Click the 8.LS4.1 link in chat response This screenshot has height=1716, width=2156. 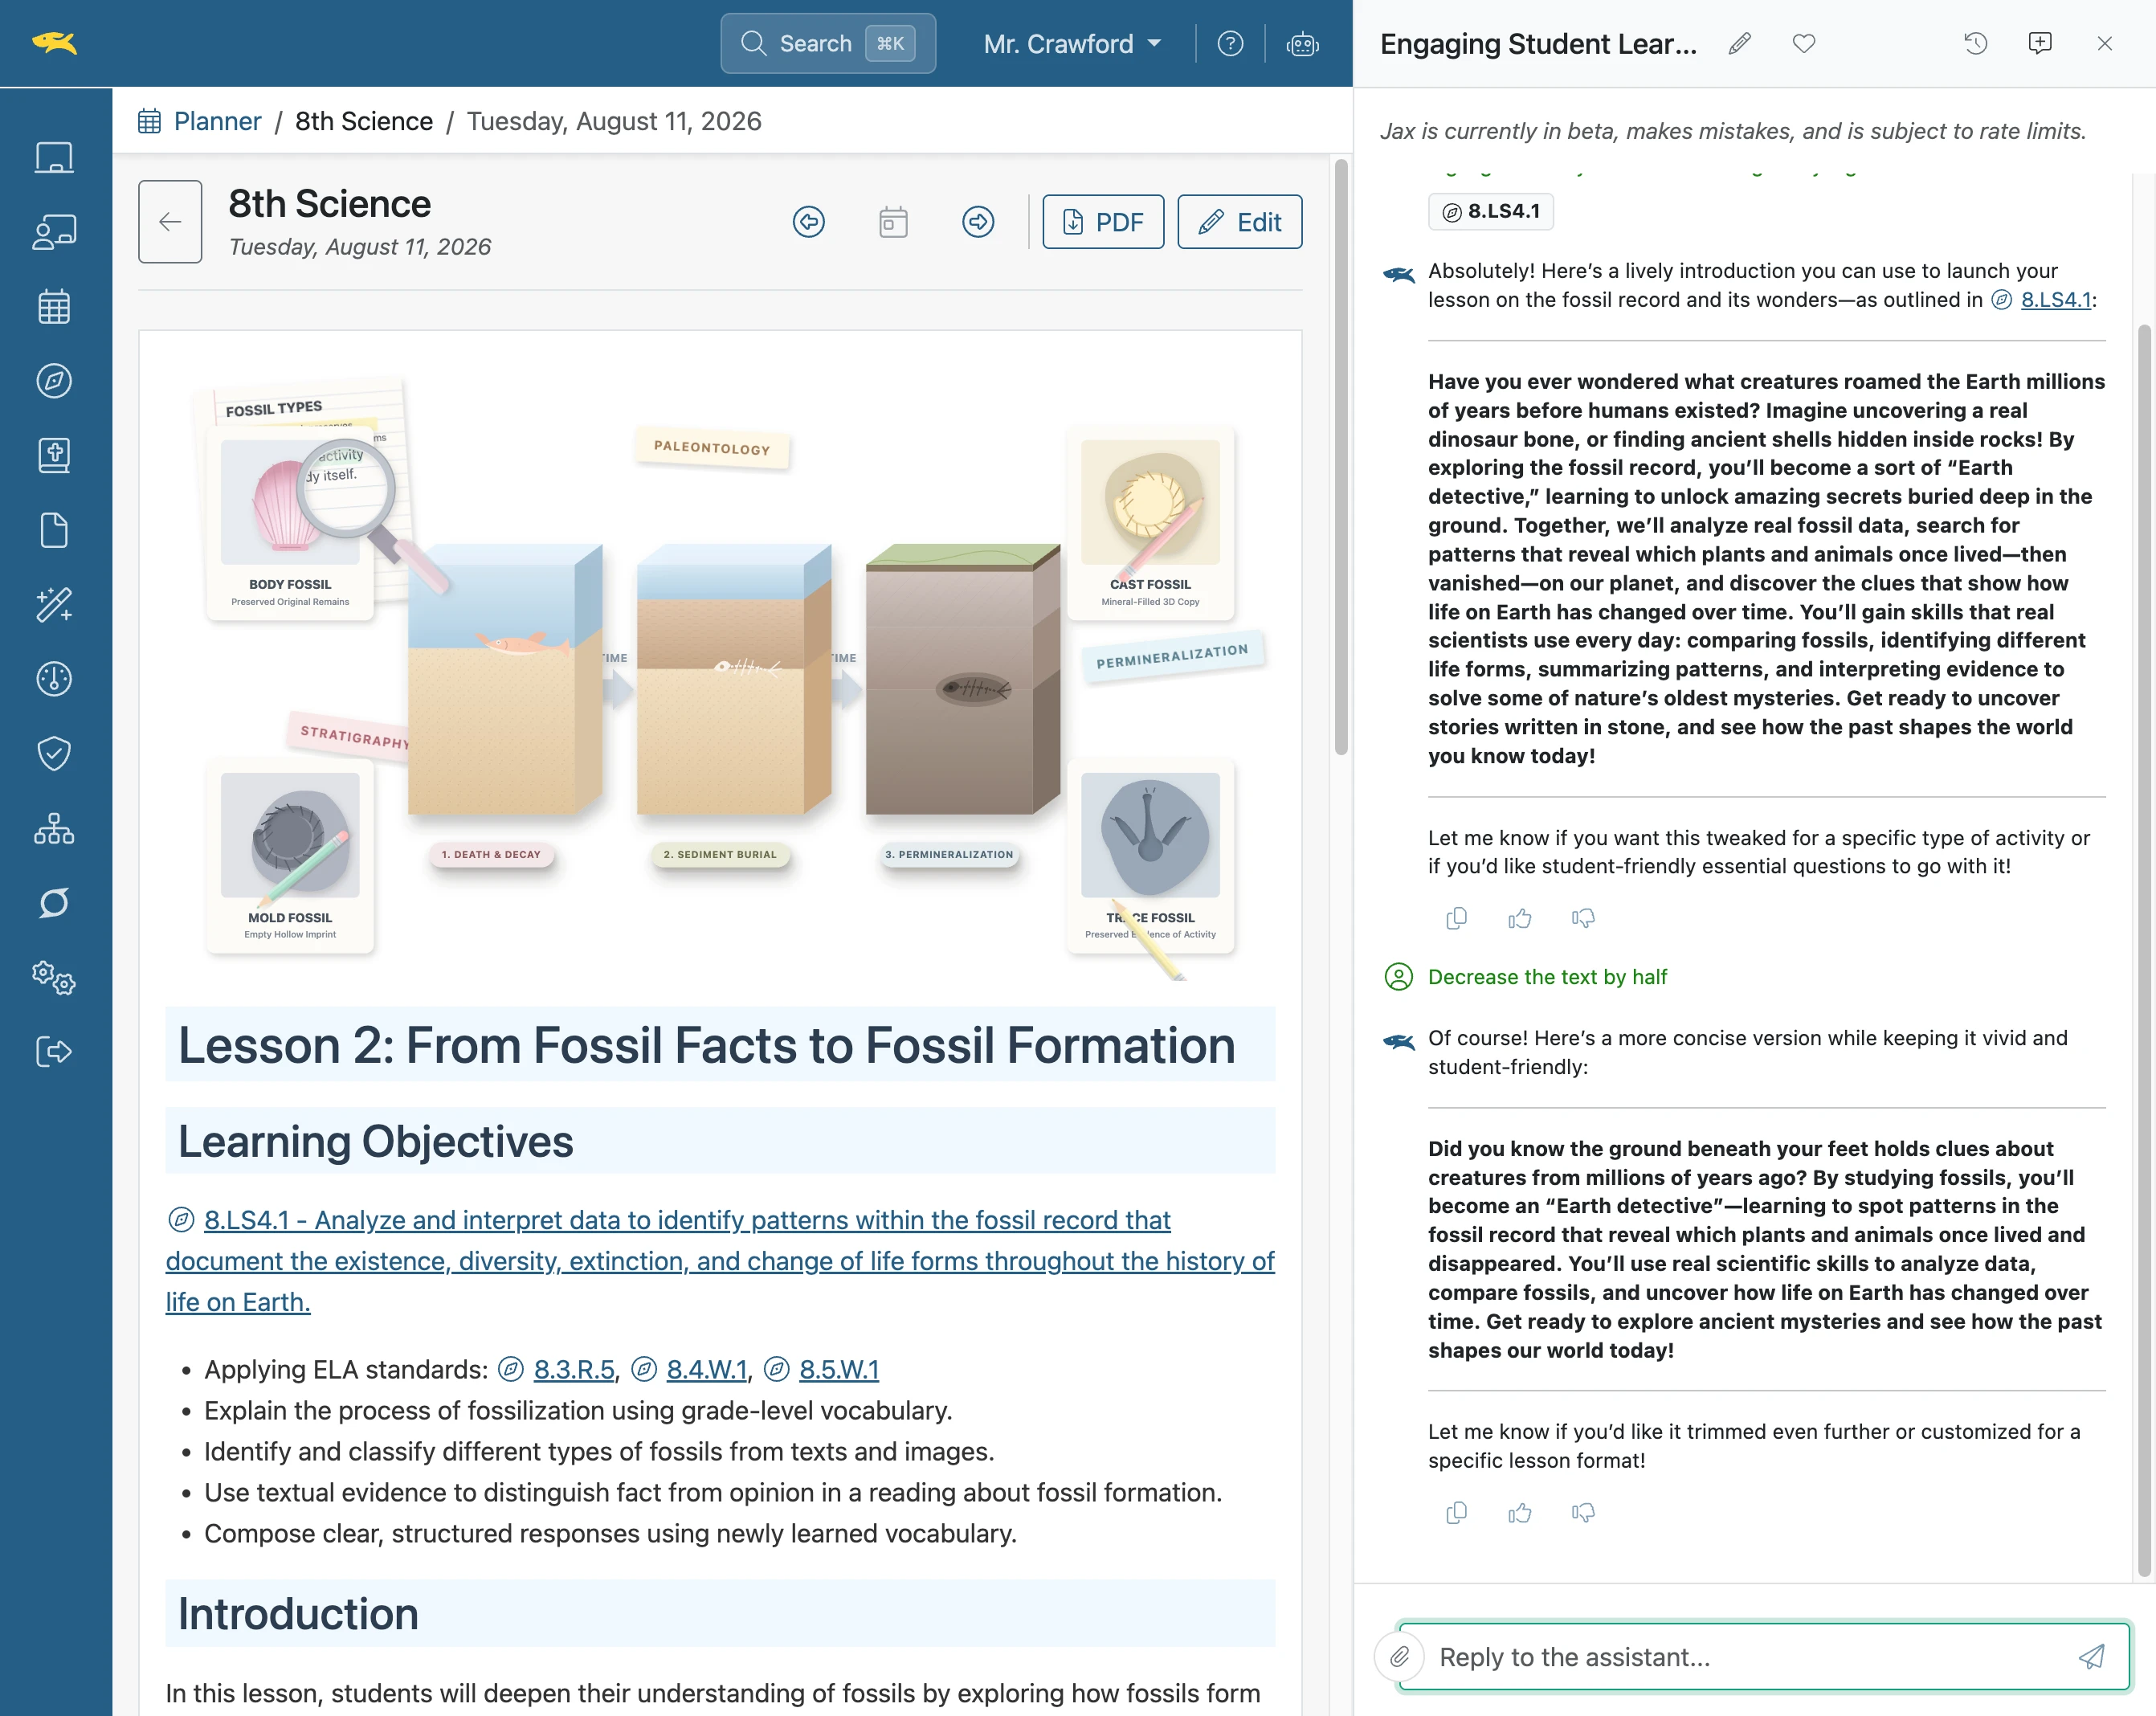coord(2056,300)
